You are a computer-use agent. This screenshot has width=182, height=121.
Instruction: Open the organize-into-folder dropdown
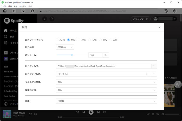[x=106, y=82]
